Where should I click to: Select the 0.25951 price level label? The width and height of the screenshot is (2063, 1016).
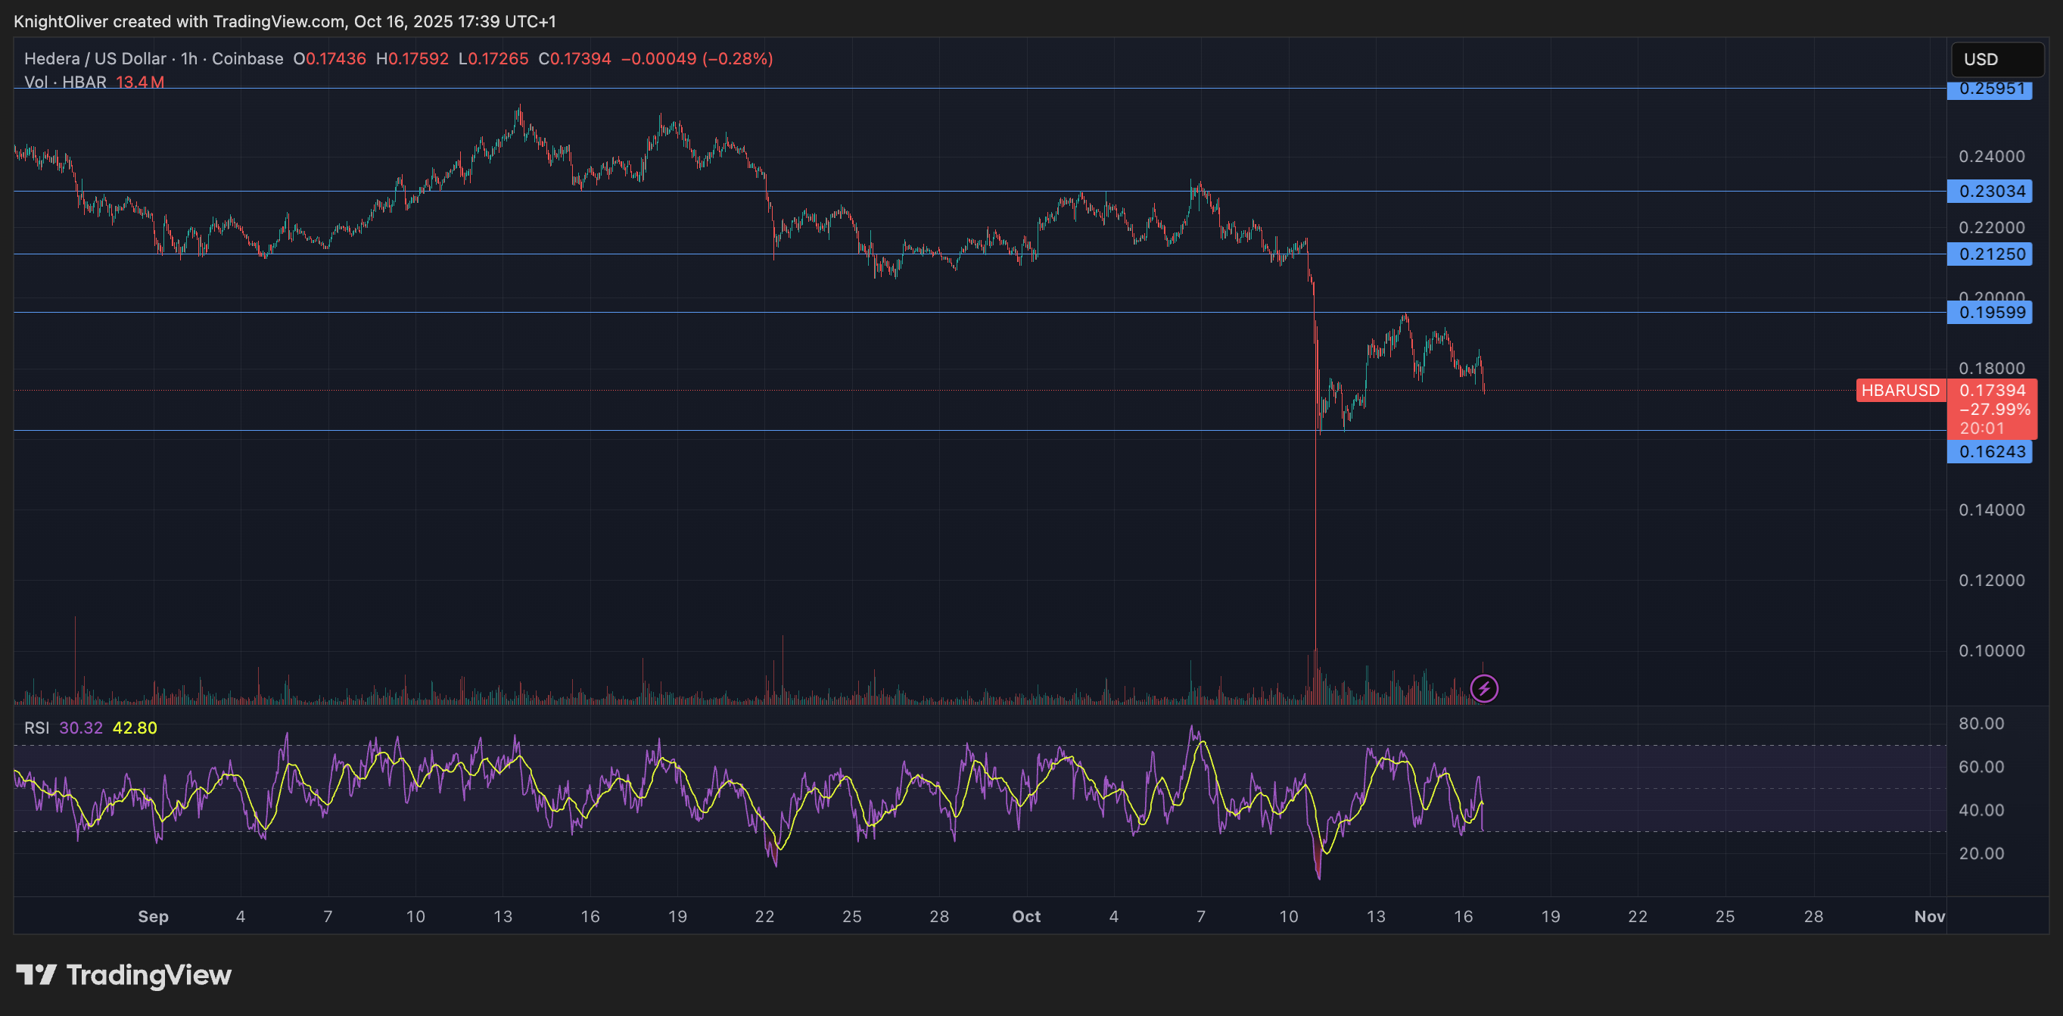1990,89
